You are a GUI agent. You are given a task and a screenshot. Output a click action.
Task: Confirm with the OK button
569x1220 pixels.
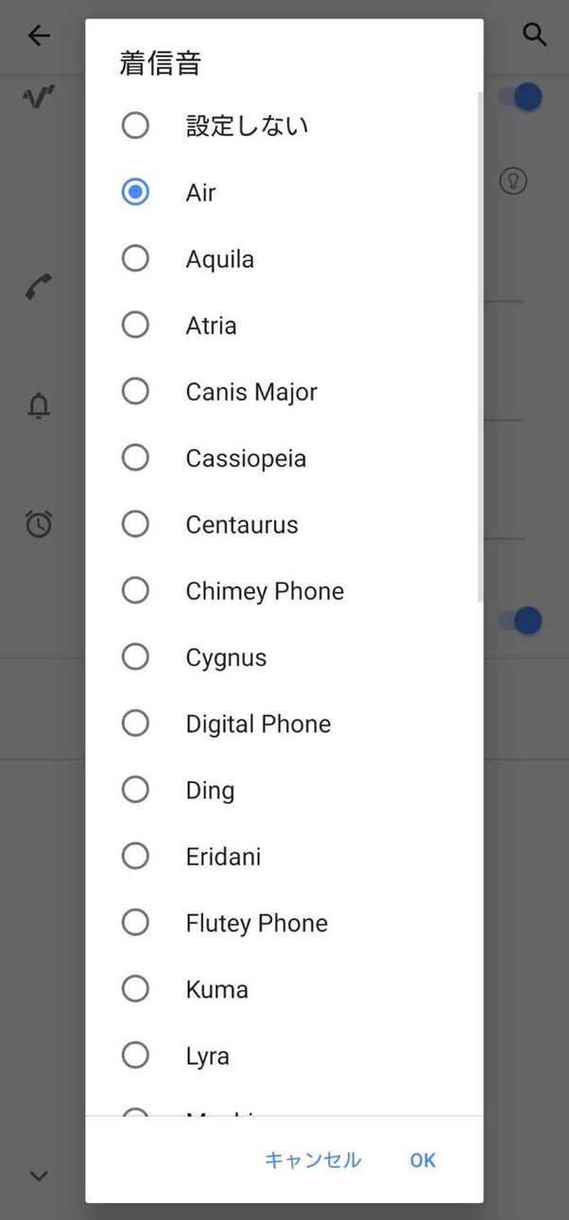422,1160
